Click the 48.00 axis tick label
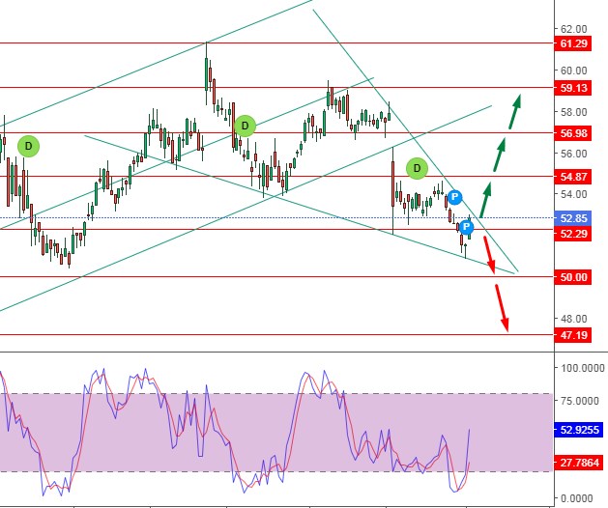608x508 pixels. (x=574, y=319)
